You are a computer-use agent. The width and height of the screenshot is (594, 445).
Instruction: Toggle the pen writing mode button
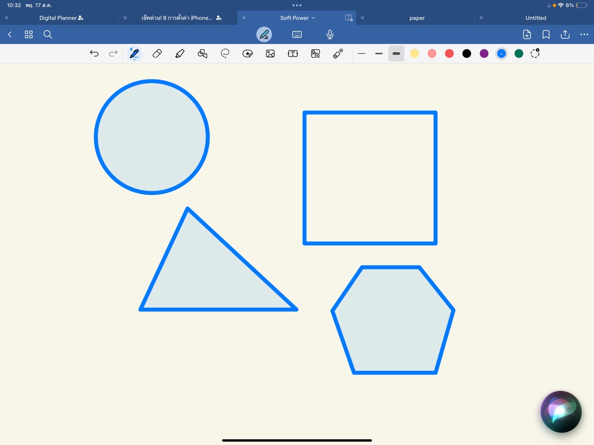coord(264,35)
